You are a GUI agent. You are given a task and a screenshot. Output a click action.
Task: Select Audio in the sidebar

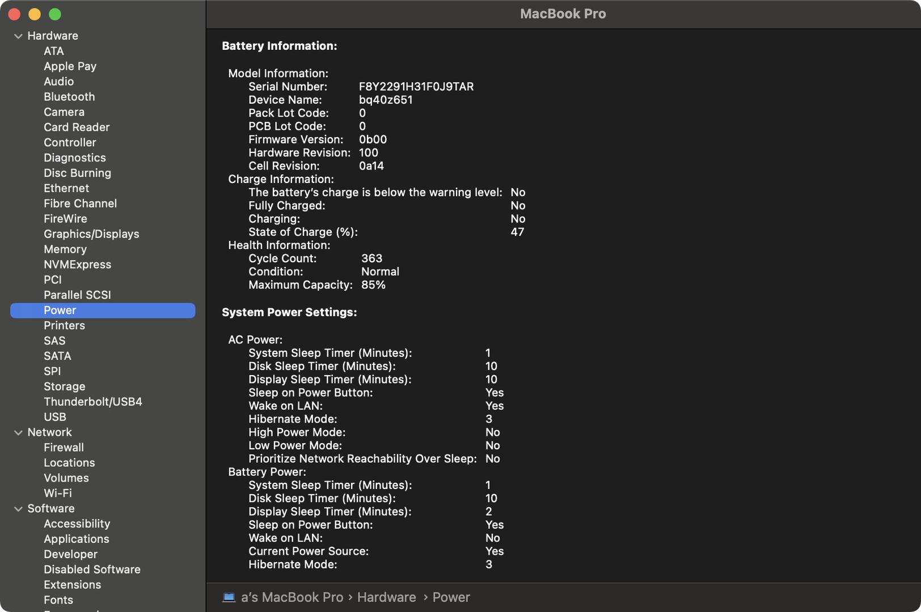[59, 82]
